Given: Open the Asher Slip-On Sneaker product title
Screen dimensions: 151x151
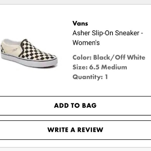Looking at the screenshot, I should [108, 38].
